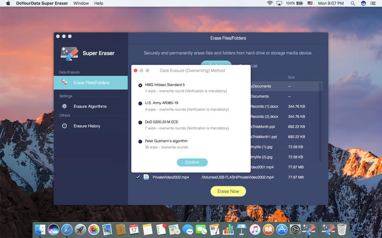Open iBooks in the dock

tap(268, 229)
